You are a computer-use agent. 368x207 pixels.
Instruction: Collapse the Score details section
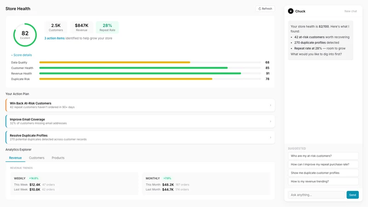[x=21, y=55]
